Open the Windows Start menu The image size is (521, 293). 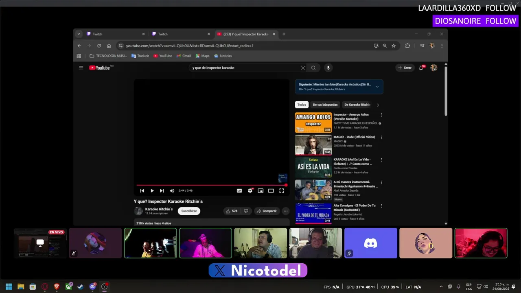click(x=9, y=286)
